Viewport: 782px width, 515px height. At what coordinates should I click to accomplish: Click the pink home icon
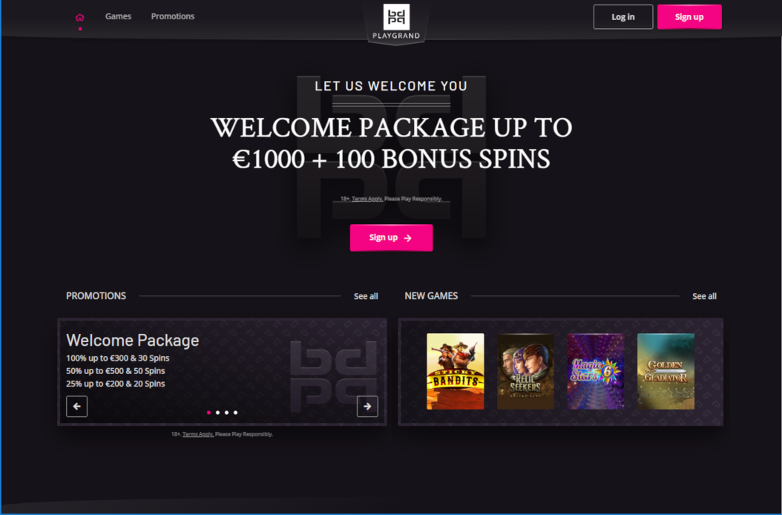(x=80, y=18)
